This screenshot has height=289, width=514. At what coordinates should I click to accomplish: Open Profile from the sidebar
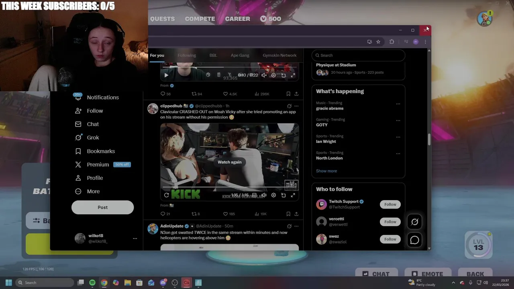89,178
